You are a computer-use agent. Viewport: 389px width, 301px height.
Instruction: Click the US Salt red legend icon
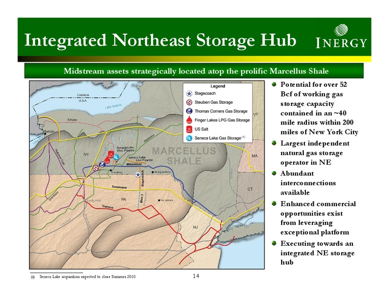tap(189, 129)
